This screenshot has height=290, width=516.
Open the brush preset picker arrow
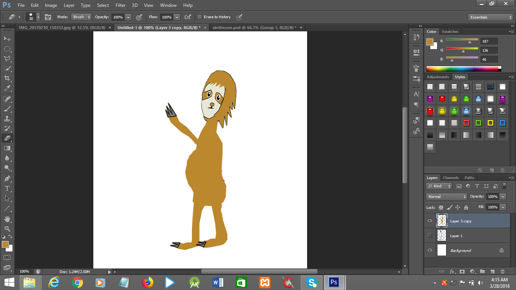(38, 17)
